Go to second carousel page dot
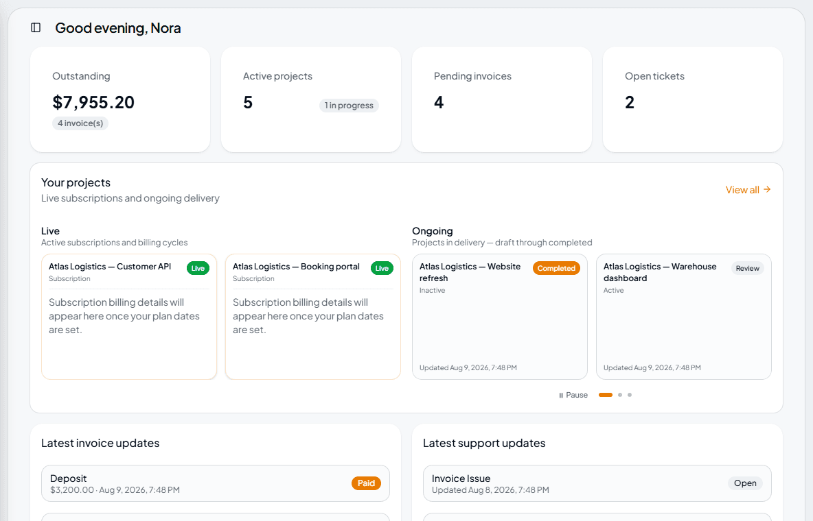This screenshot has width=813, height=521. (x=620, y=395)
